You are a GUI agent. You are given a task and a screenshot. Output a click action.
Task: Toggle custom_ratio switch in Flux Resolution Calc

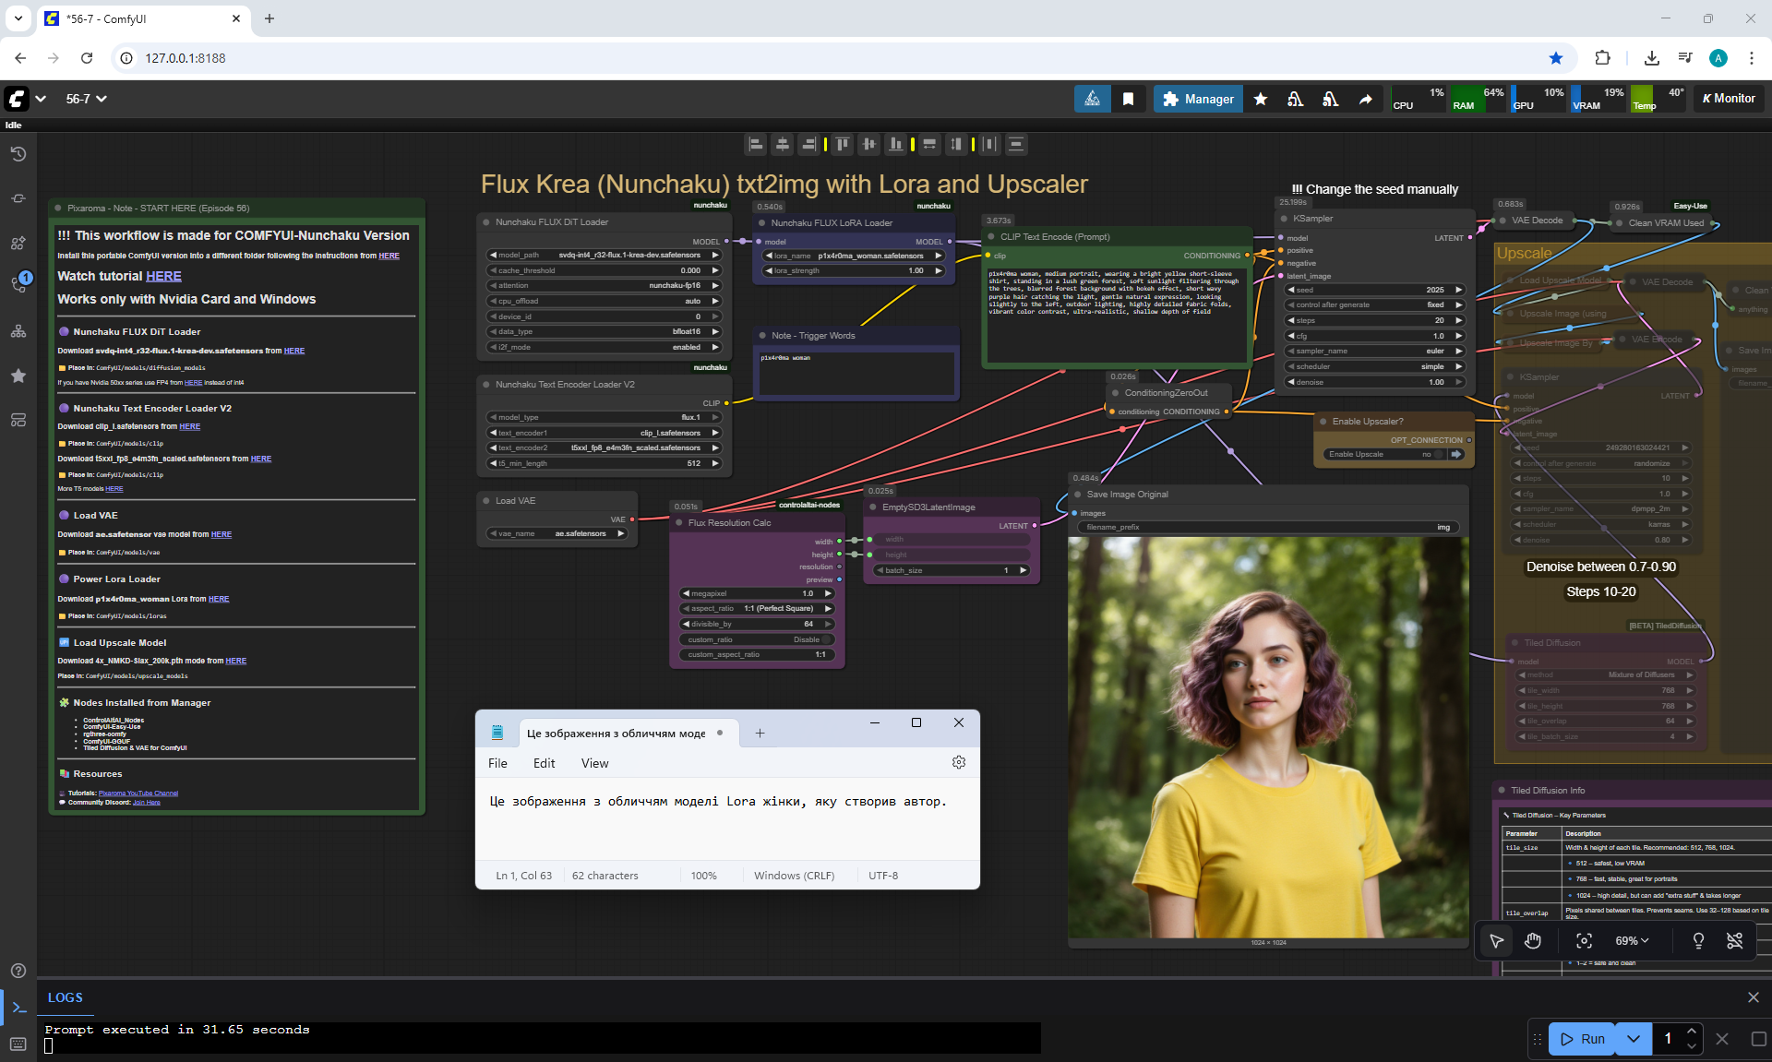(828, 639)
